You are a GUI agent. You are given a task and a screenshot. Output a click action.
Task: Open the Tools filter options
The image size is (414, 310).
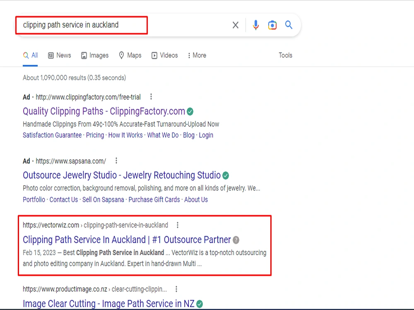point(285,55)
